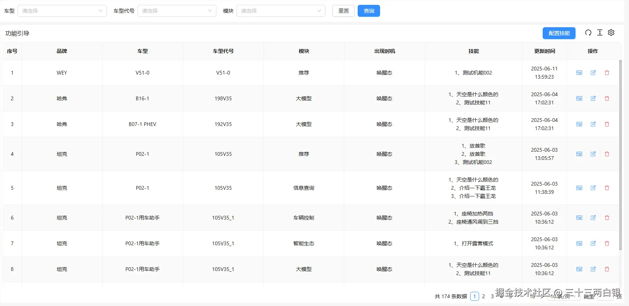
Task: Click the 更新时间 column header
Action: tap(545, 51)
